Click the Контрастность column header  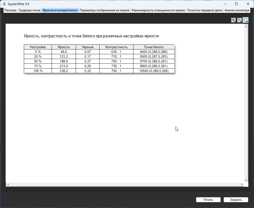pyautogui.click(x=116, y=47)
